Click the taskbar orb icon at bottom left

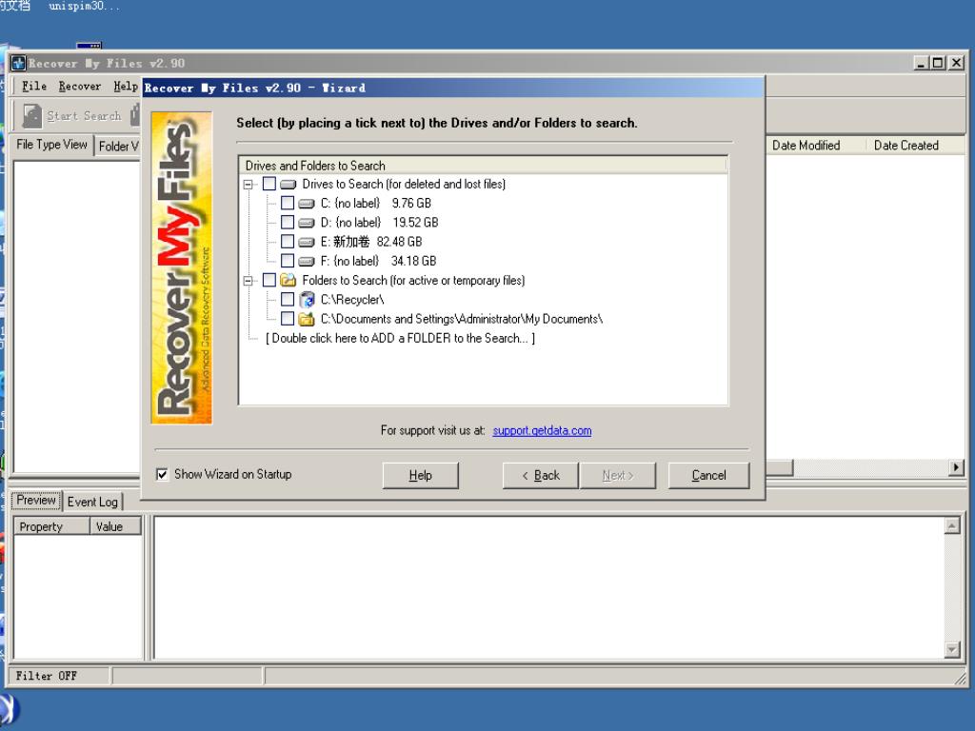[9, 710]
